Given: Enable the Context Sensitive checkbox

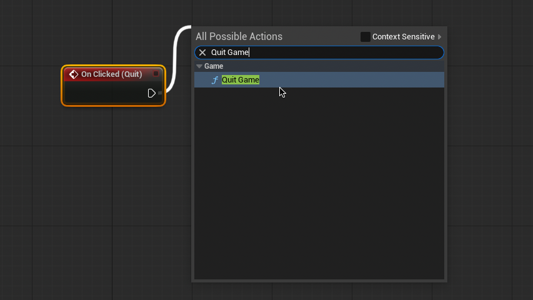Looking at the screenshot, I should tap(366, 37).
